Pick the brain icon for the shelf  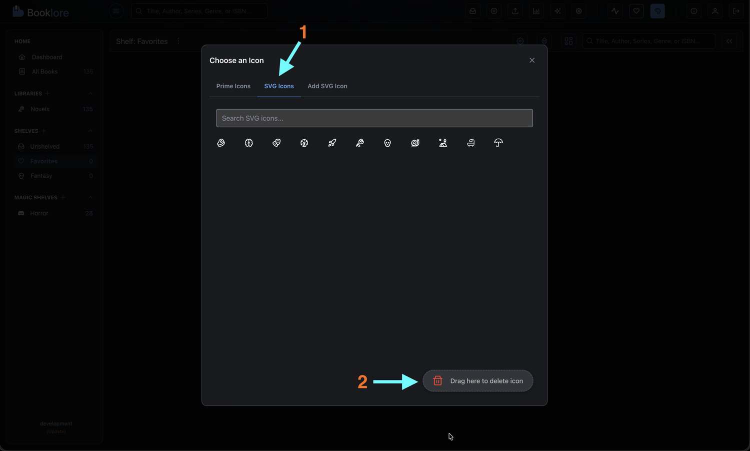[x=248, y=143]
